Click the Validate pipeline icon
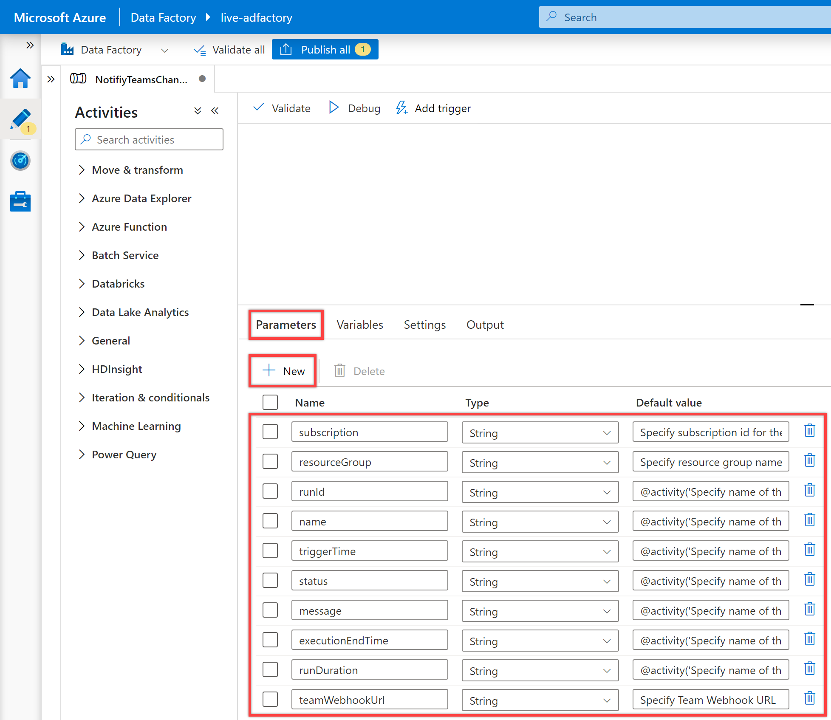The image size is (831, 720). pyautogui.click(x=282, y=109)
